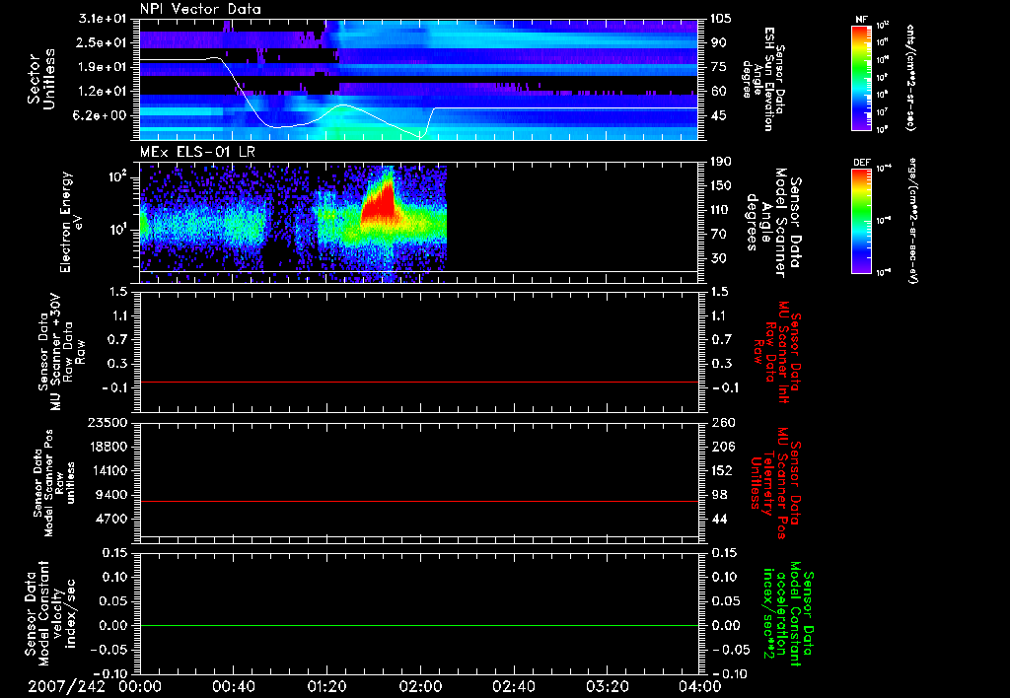This screenshot has height=698, width=1010.
Task: Click the "cnts/(cm**2-sr-sec)" units label
Action: pos(910,77)
